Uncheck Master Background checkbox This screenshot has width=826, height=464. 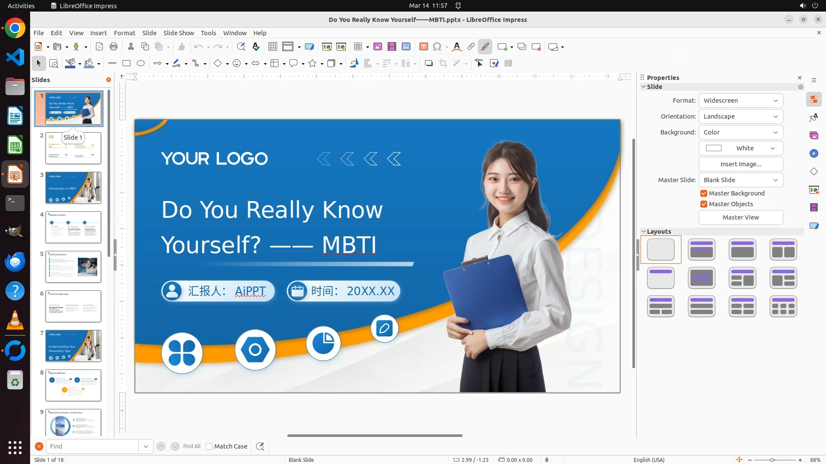pyautogui.click(x=704, y=193)
